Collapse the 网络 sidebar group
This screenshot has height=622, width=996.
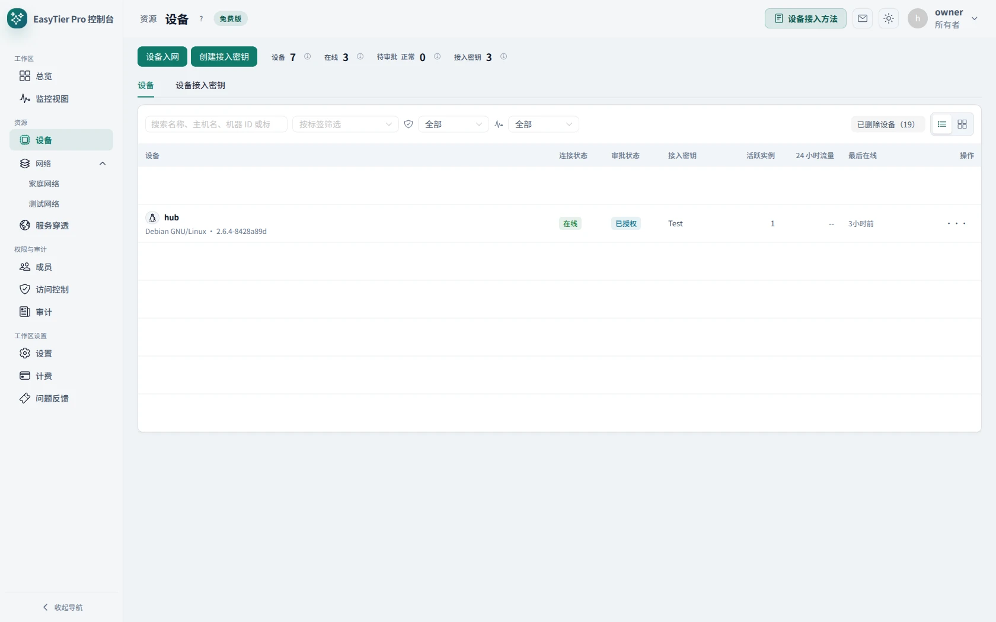[x=103, y=163]
